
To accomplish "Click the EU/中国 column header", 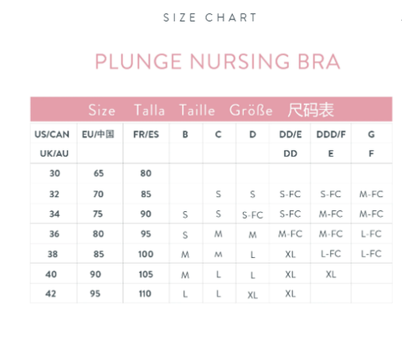I will pos(98,134).
